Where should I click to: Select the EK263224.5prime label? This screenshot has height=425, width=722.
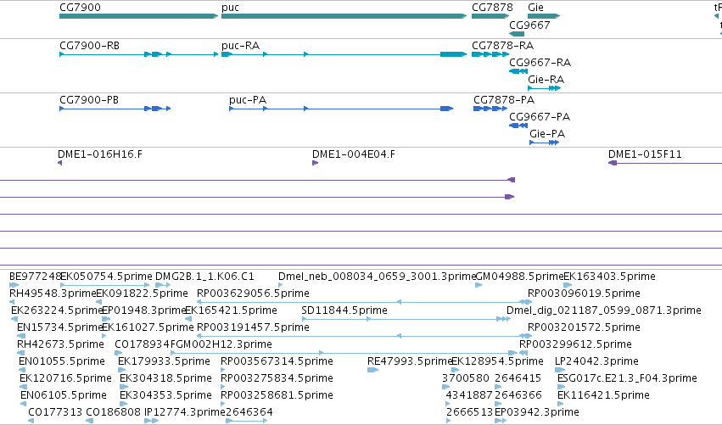point(56,310)
